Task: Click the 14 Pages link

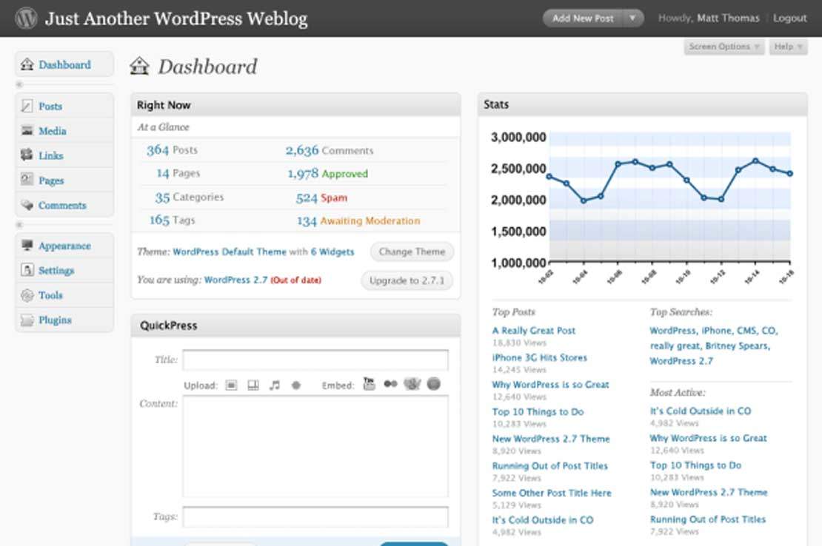Action: [x=178, y=172]
